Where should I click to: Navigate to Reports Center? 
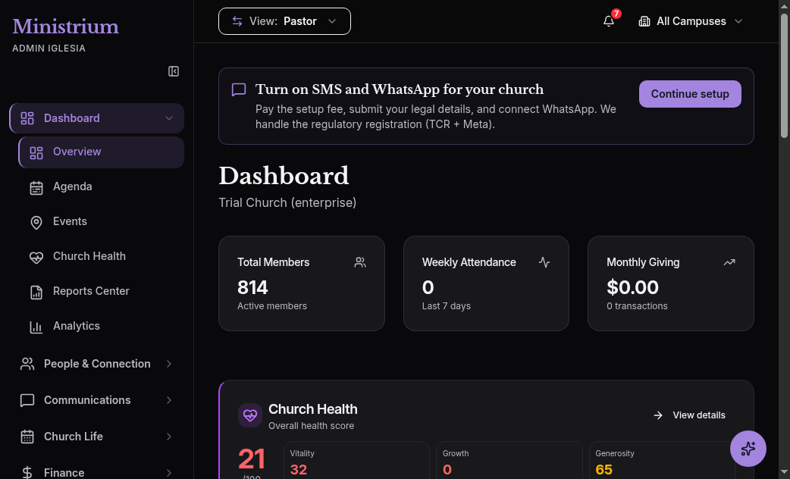(x=102, y=291)
